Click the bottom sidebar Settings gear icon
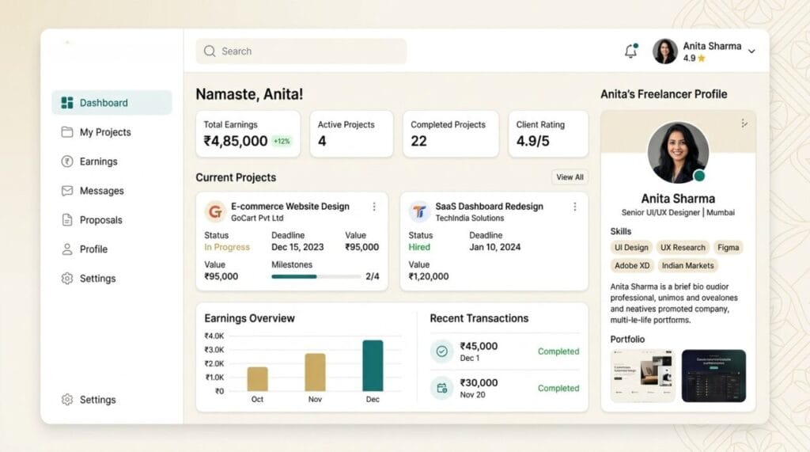810x452 pixels. pyautogui.click(x=67, y=400)
